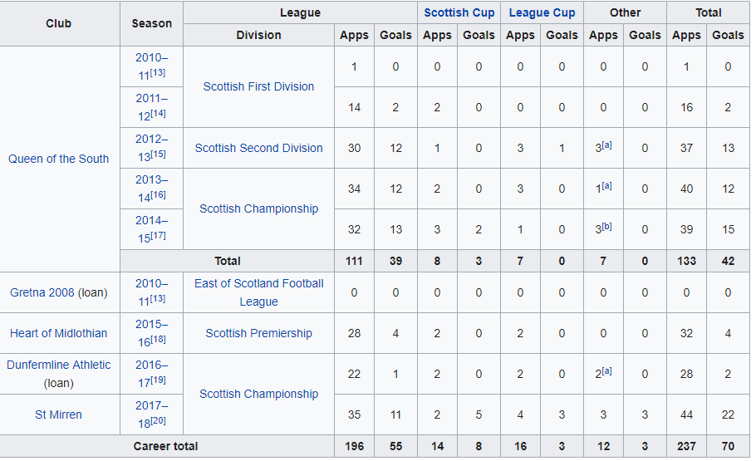Open the East of Scotland Football League link

(258, 292)
